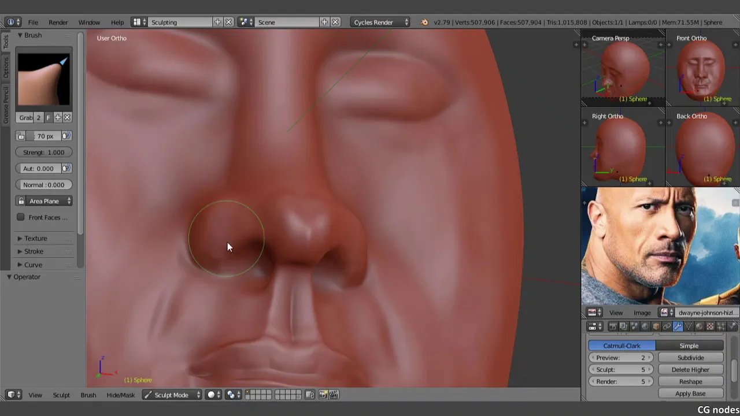740x416 pixels.
Task: Enable Front Faces Only checkbox
Action: pyautogui.click(x=21, y=217)
